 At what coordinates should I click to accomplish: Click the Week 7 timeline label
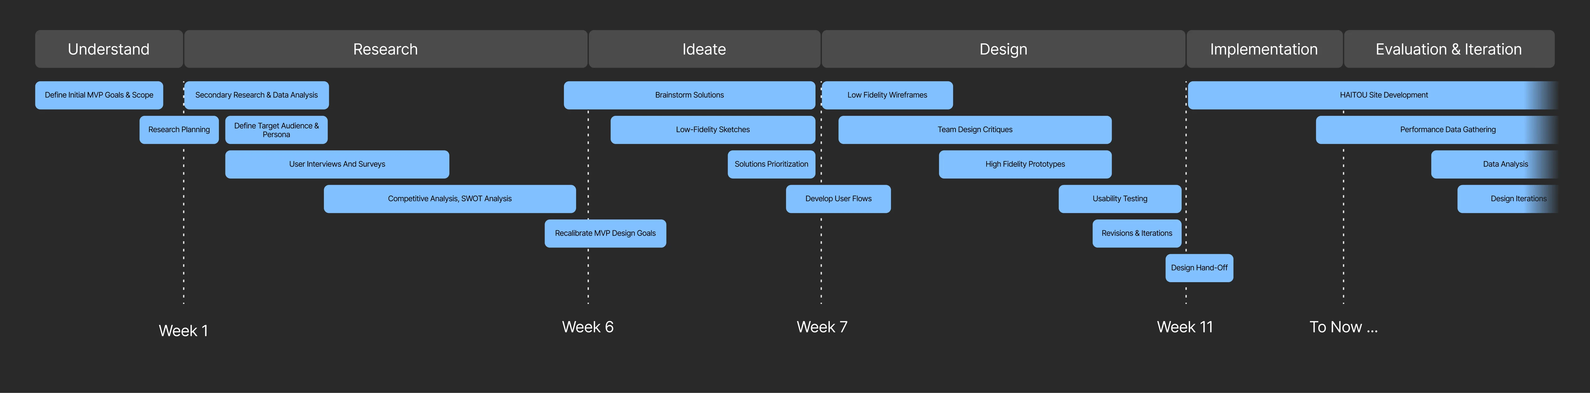(x=822, y=327)
